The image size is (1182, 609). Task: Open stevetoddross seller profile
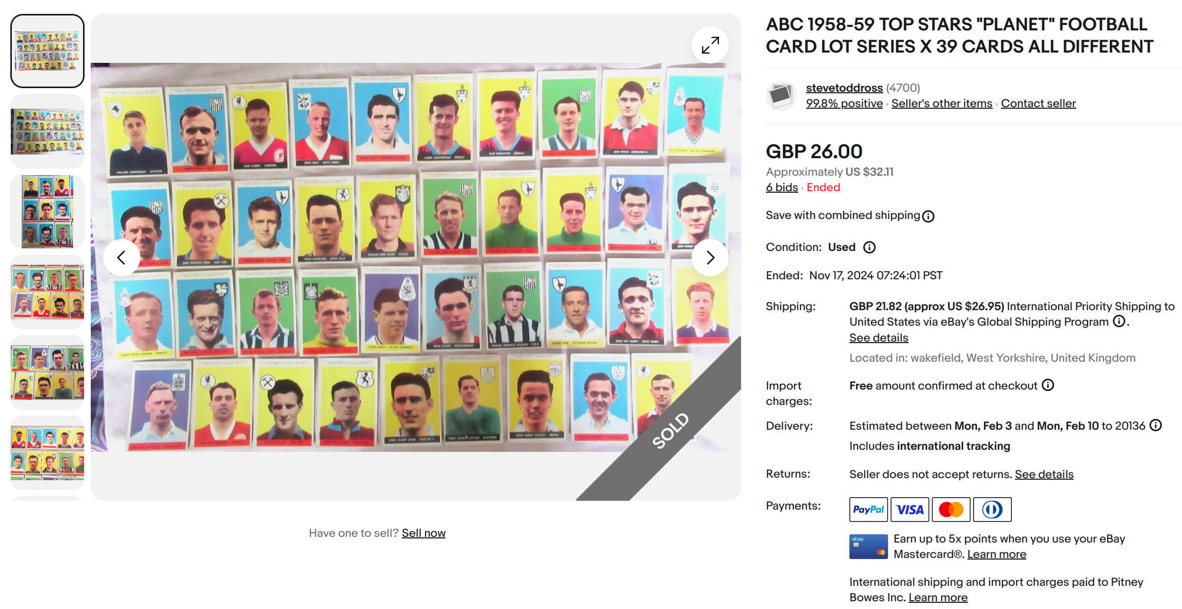tap(844, 88)
